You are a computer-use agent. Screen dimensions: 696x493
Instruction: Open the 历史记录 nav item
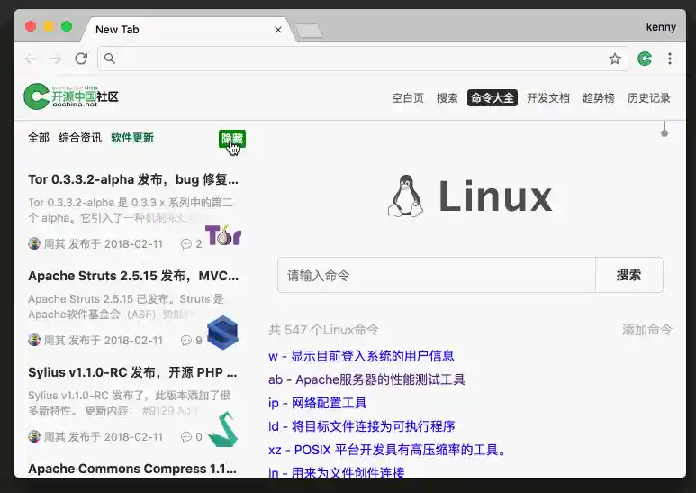pyautogui.click(x=648, y=97)
